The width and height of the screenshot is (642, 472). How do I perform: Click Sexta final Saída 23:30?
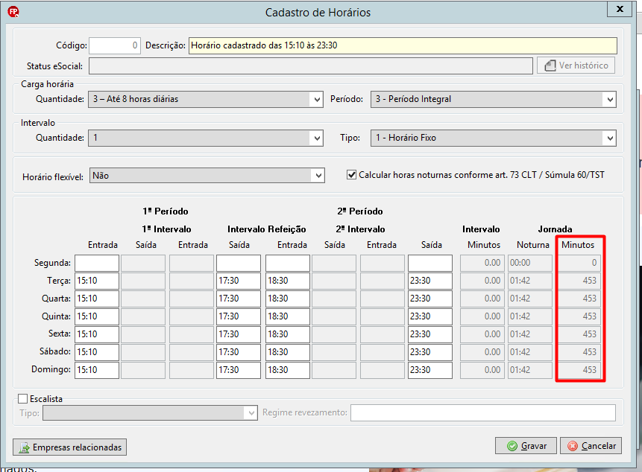tap(430, 334)
